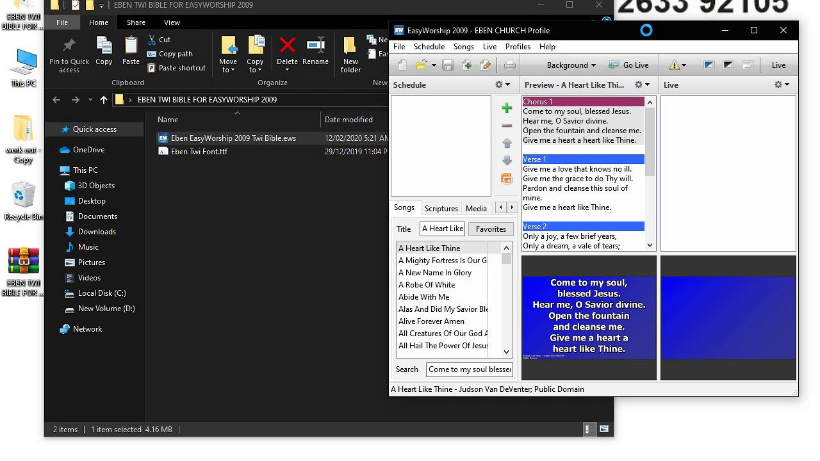Click the back arrow in File Explorer
The height and width of the screenshot is (461, 820).
click(x=56, y=100)
